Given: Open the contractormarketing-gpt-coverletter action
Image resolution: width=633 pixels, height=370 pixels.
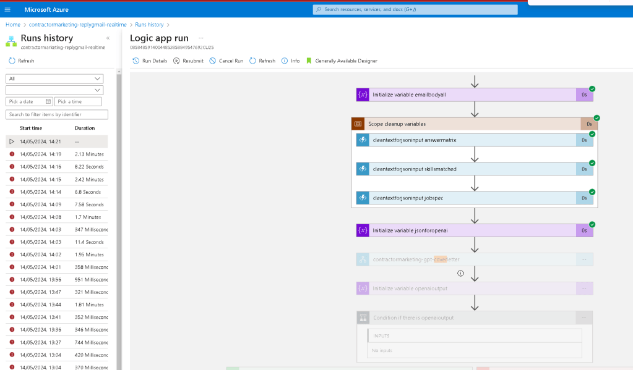Looking at the screenshot, I should (x=475, y=259).
